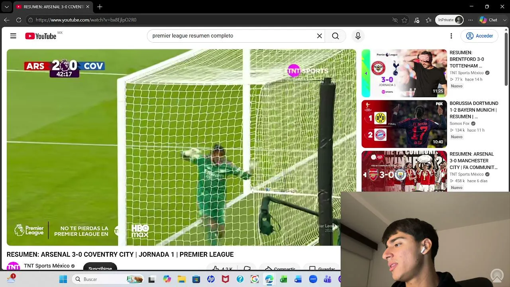Image resolution: width=510 pixels, height=287 pixels.
Task: Launch the HP app from taskbar
Action: (x=211, y=279)
